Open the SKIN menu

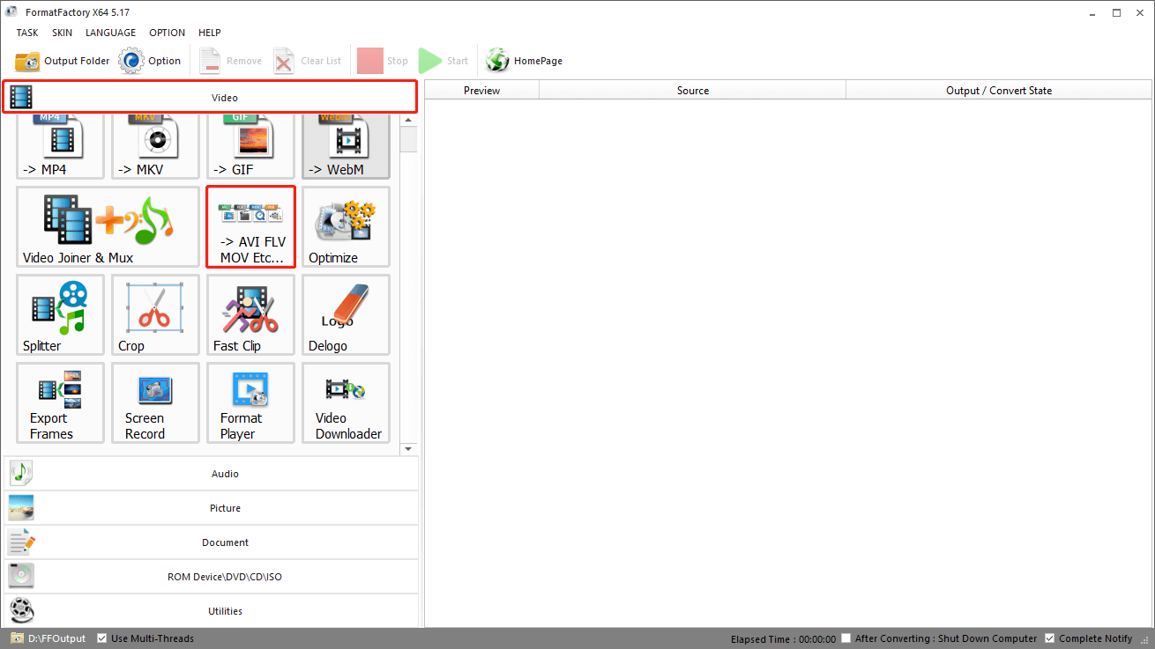(62, 33)
